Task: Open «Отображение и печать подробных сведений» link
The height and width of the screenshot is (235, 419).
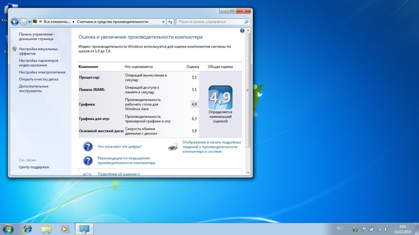Action: (x=212, y=147)
